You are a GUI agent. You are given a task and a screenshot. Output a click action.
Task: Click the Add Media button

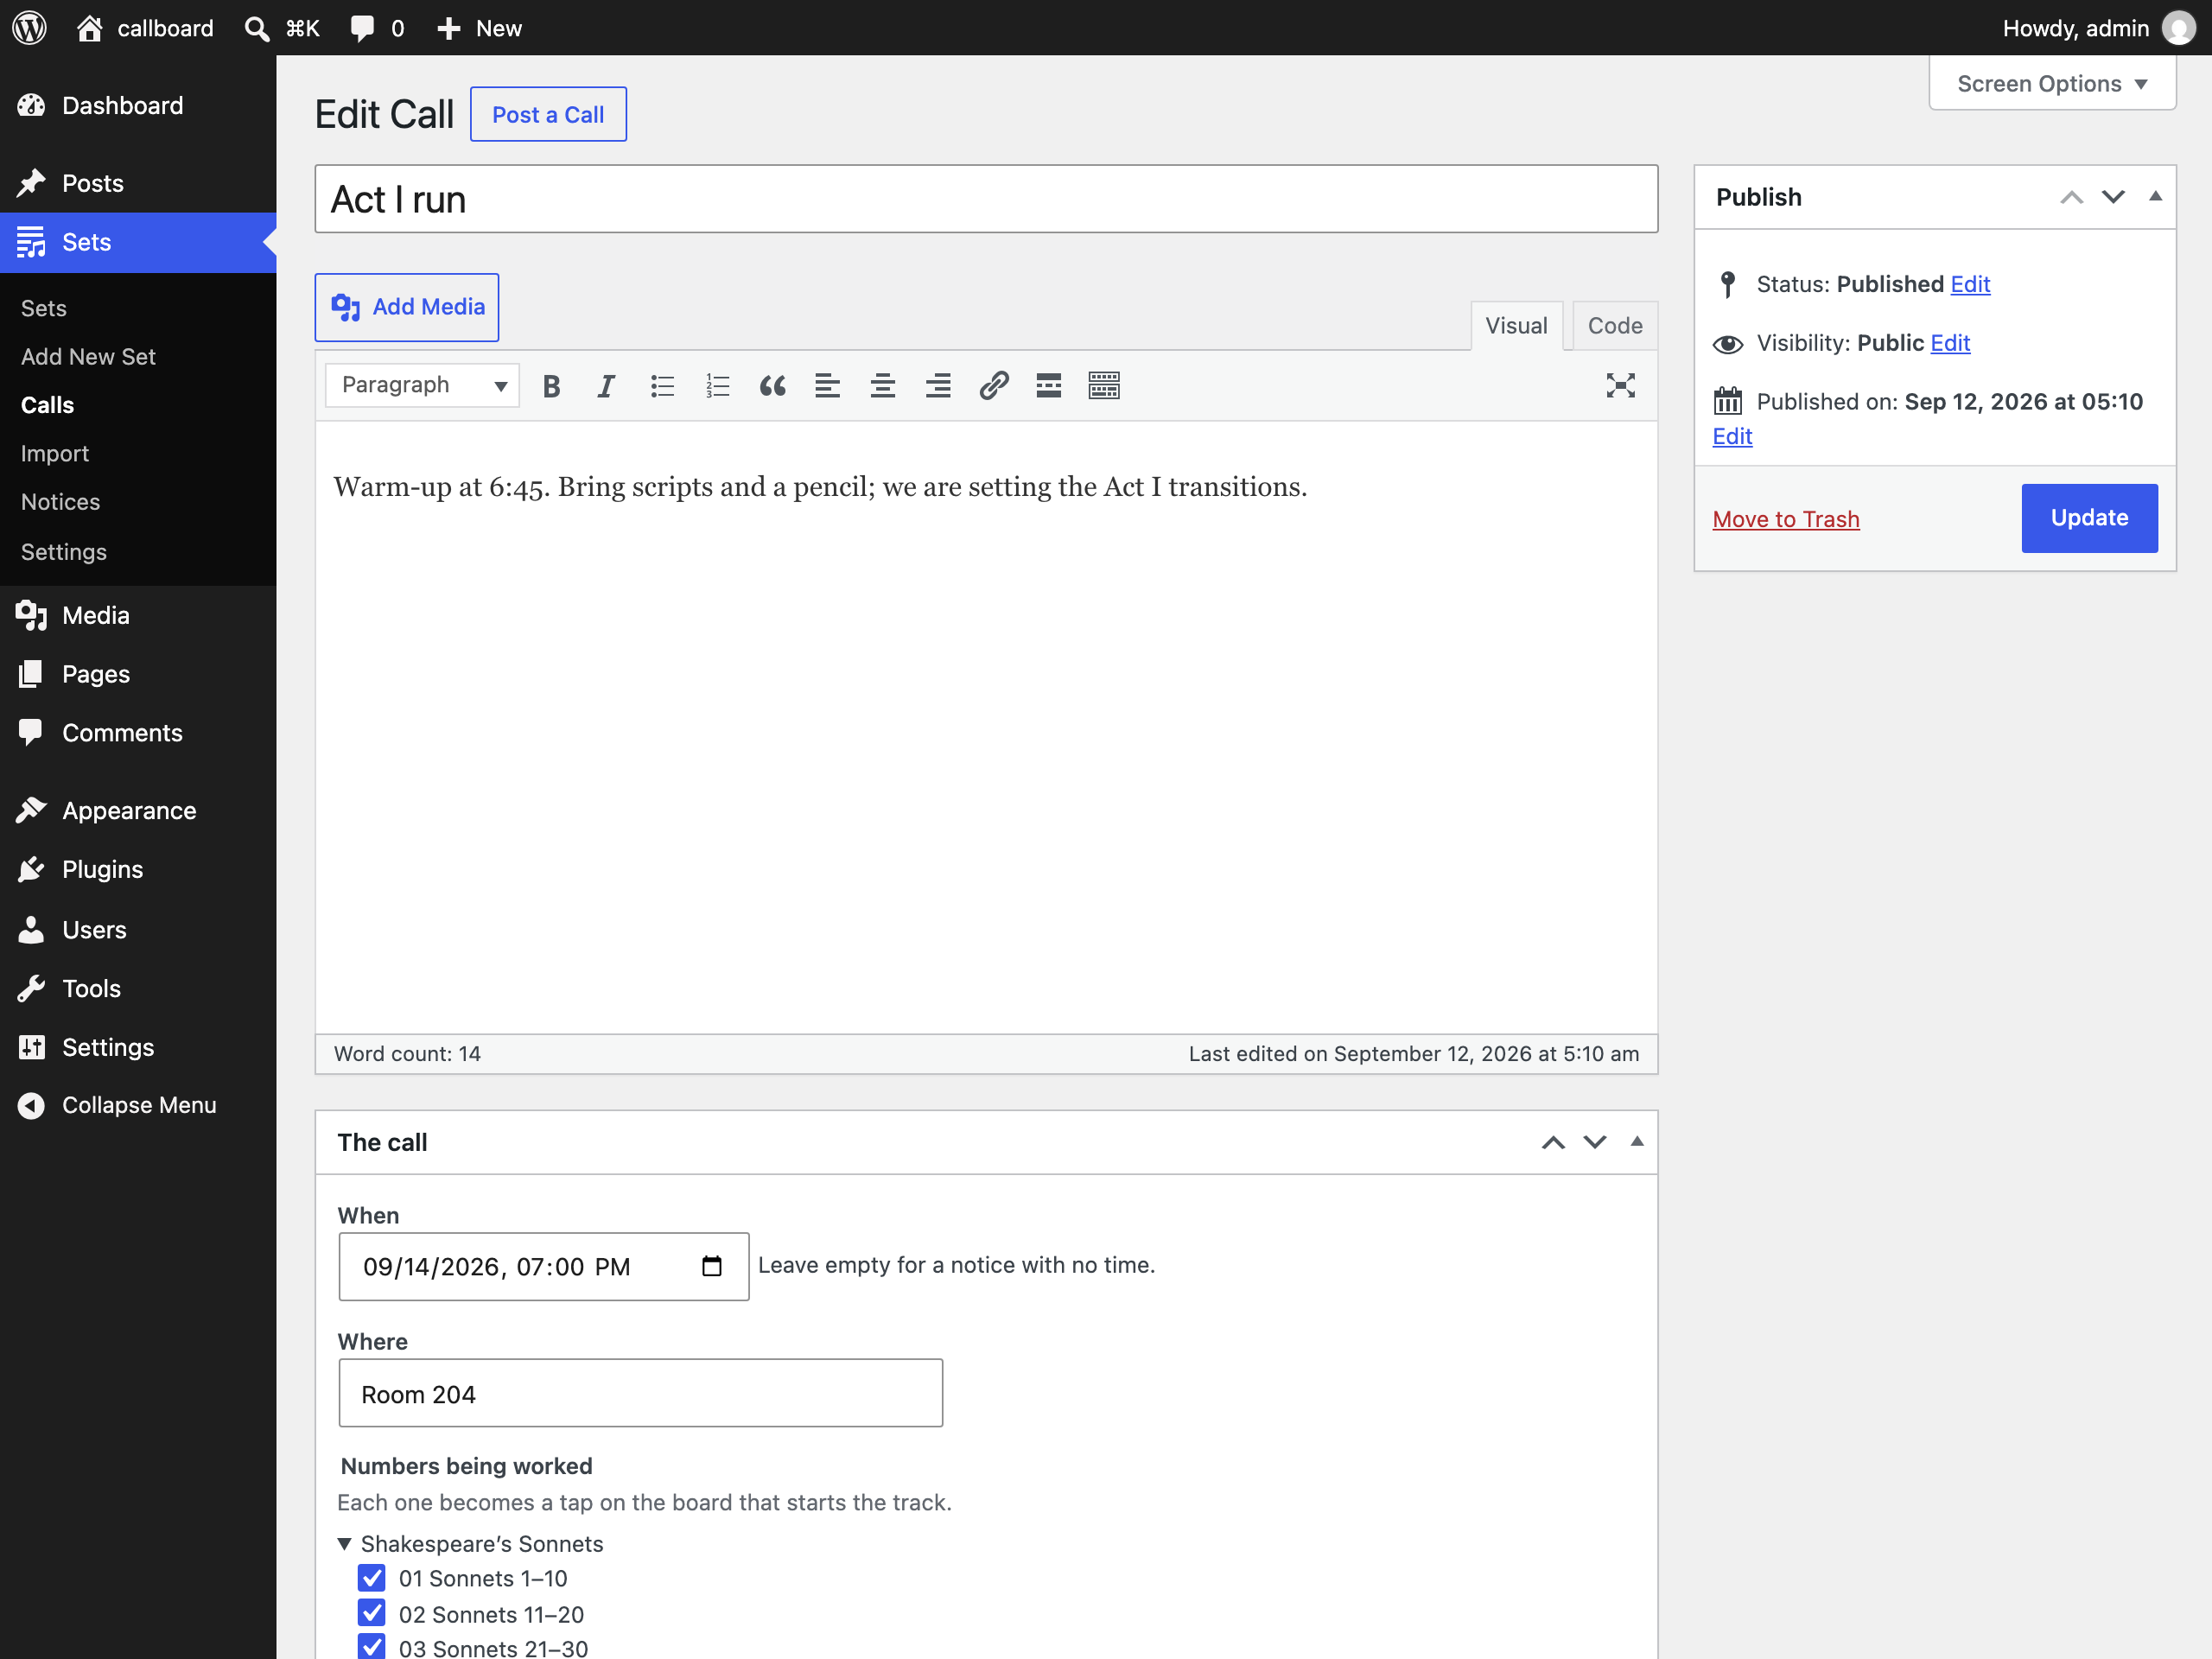click(x=407, y=307)
